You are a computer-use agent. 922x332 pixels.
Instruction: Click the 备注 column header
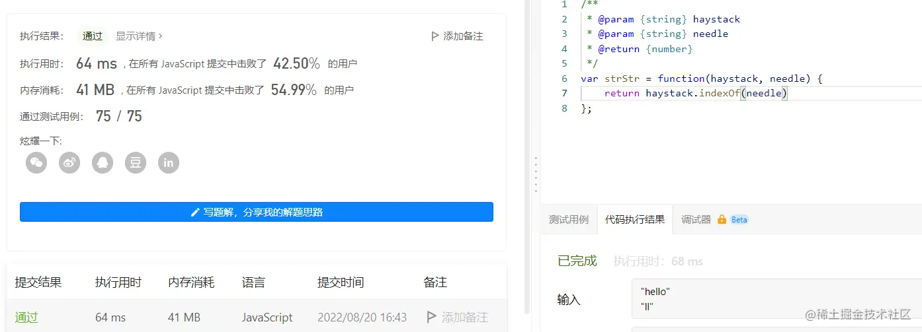435,282
